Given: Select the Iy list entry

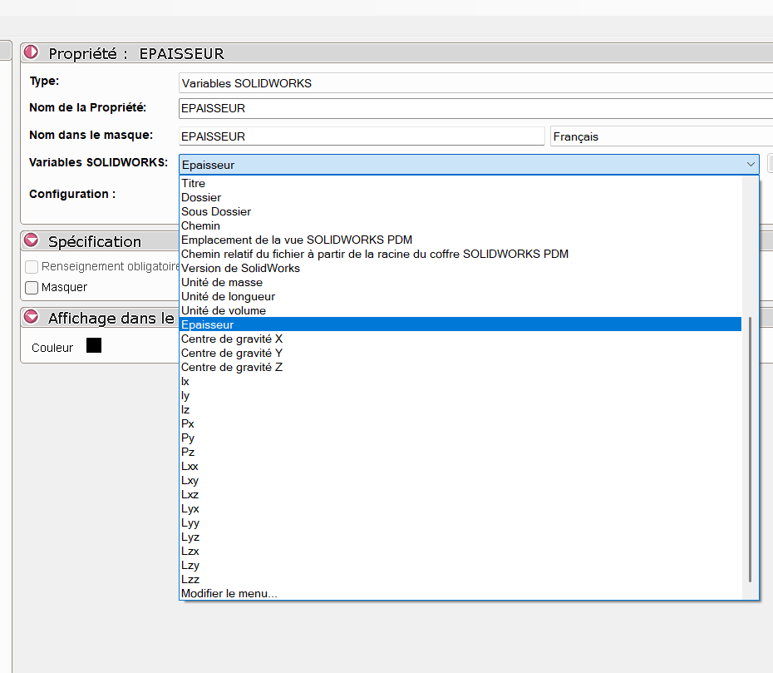Looking at the screenshot, I should click(x=460, y=395).
